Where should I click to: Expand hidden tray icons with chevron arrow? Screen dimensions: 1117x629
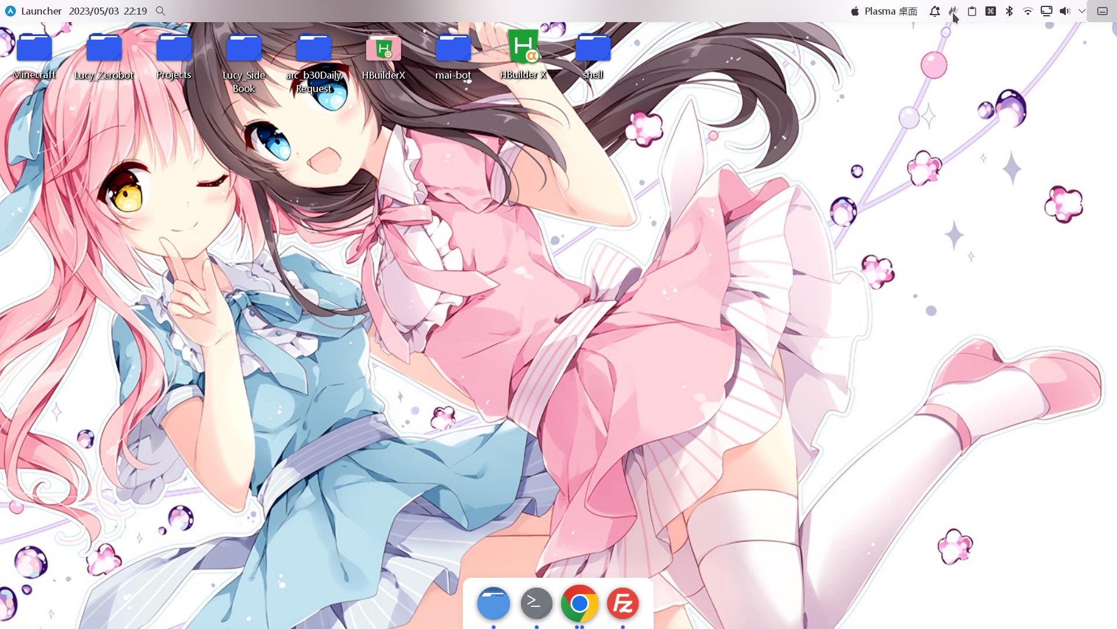point(1081,11)
